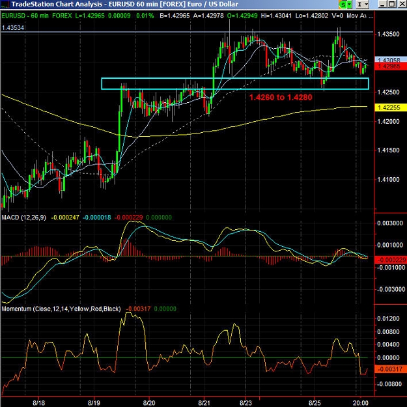Click the bid value 'B=1.42965'
This screenshot has width=407, height=407.
tap(175, 16)
